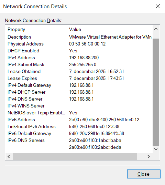Image resolution: width=165 pixels, height=185 pixels.
Task: Select the IPv4 WINS Server label
Action: (26, 106)
